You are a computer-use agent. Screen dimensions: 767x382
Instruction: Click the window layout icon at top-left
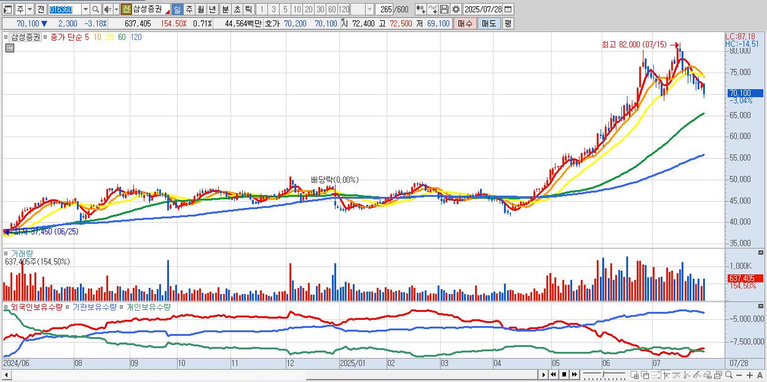(7, 9)
